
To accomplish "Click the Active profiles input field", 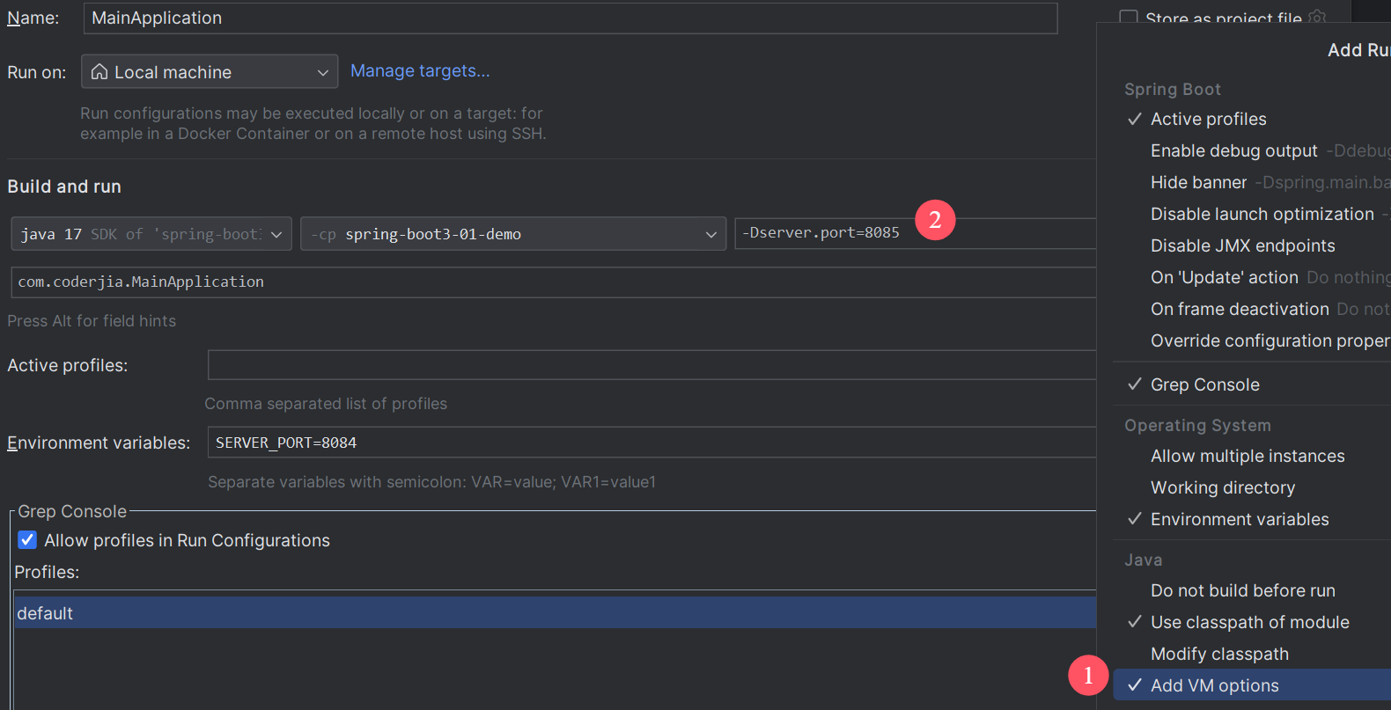I will click(x=651, y=365).
